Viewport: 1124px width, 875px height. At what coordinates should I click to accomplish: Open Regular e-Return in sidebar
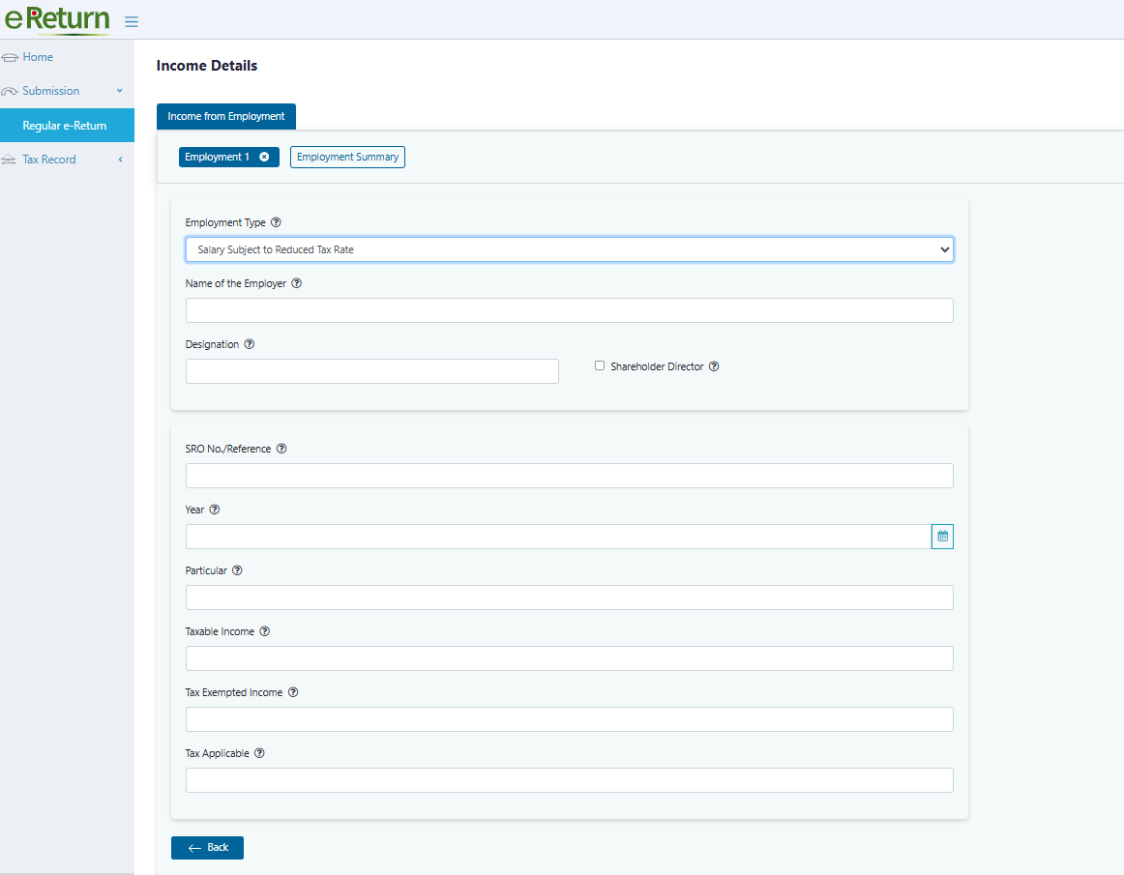[67, 126]
